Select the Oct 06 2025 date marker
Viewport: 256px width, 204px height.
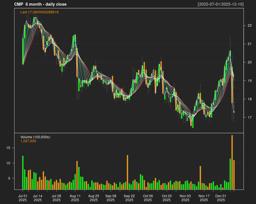pyautogui.click(x=148, y=198)
